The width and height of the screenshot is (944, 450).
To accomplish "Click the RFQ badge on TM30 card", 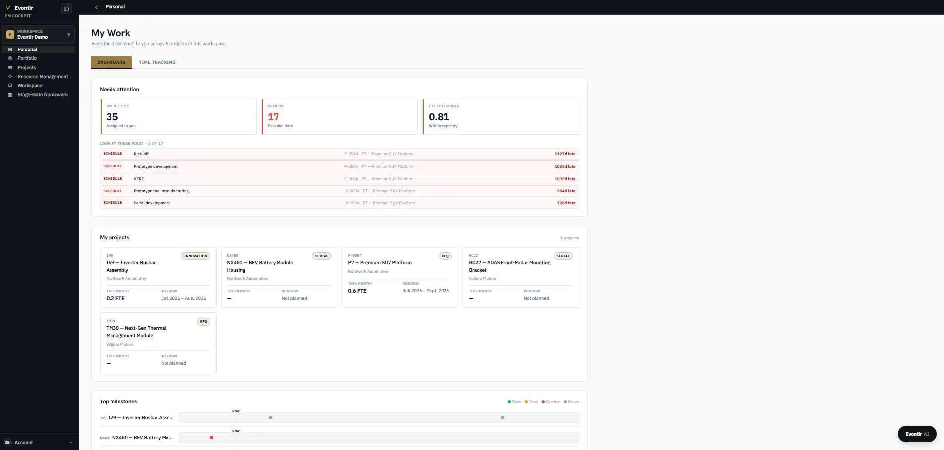I will 204,322.
